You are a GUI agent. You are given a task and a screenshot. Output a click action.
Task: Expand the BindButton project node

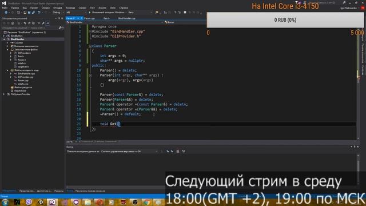point(4,35)
